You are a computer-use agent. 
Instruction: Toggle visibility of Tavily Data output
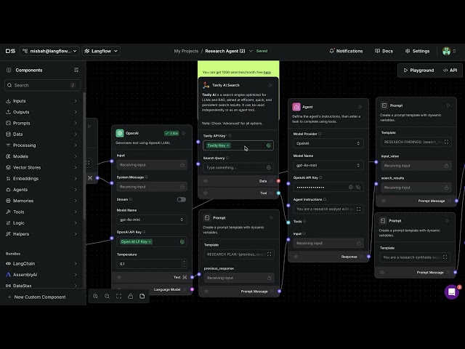coord(206,181)
